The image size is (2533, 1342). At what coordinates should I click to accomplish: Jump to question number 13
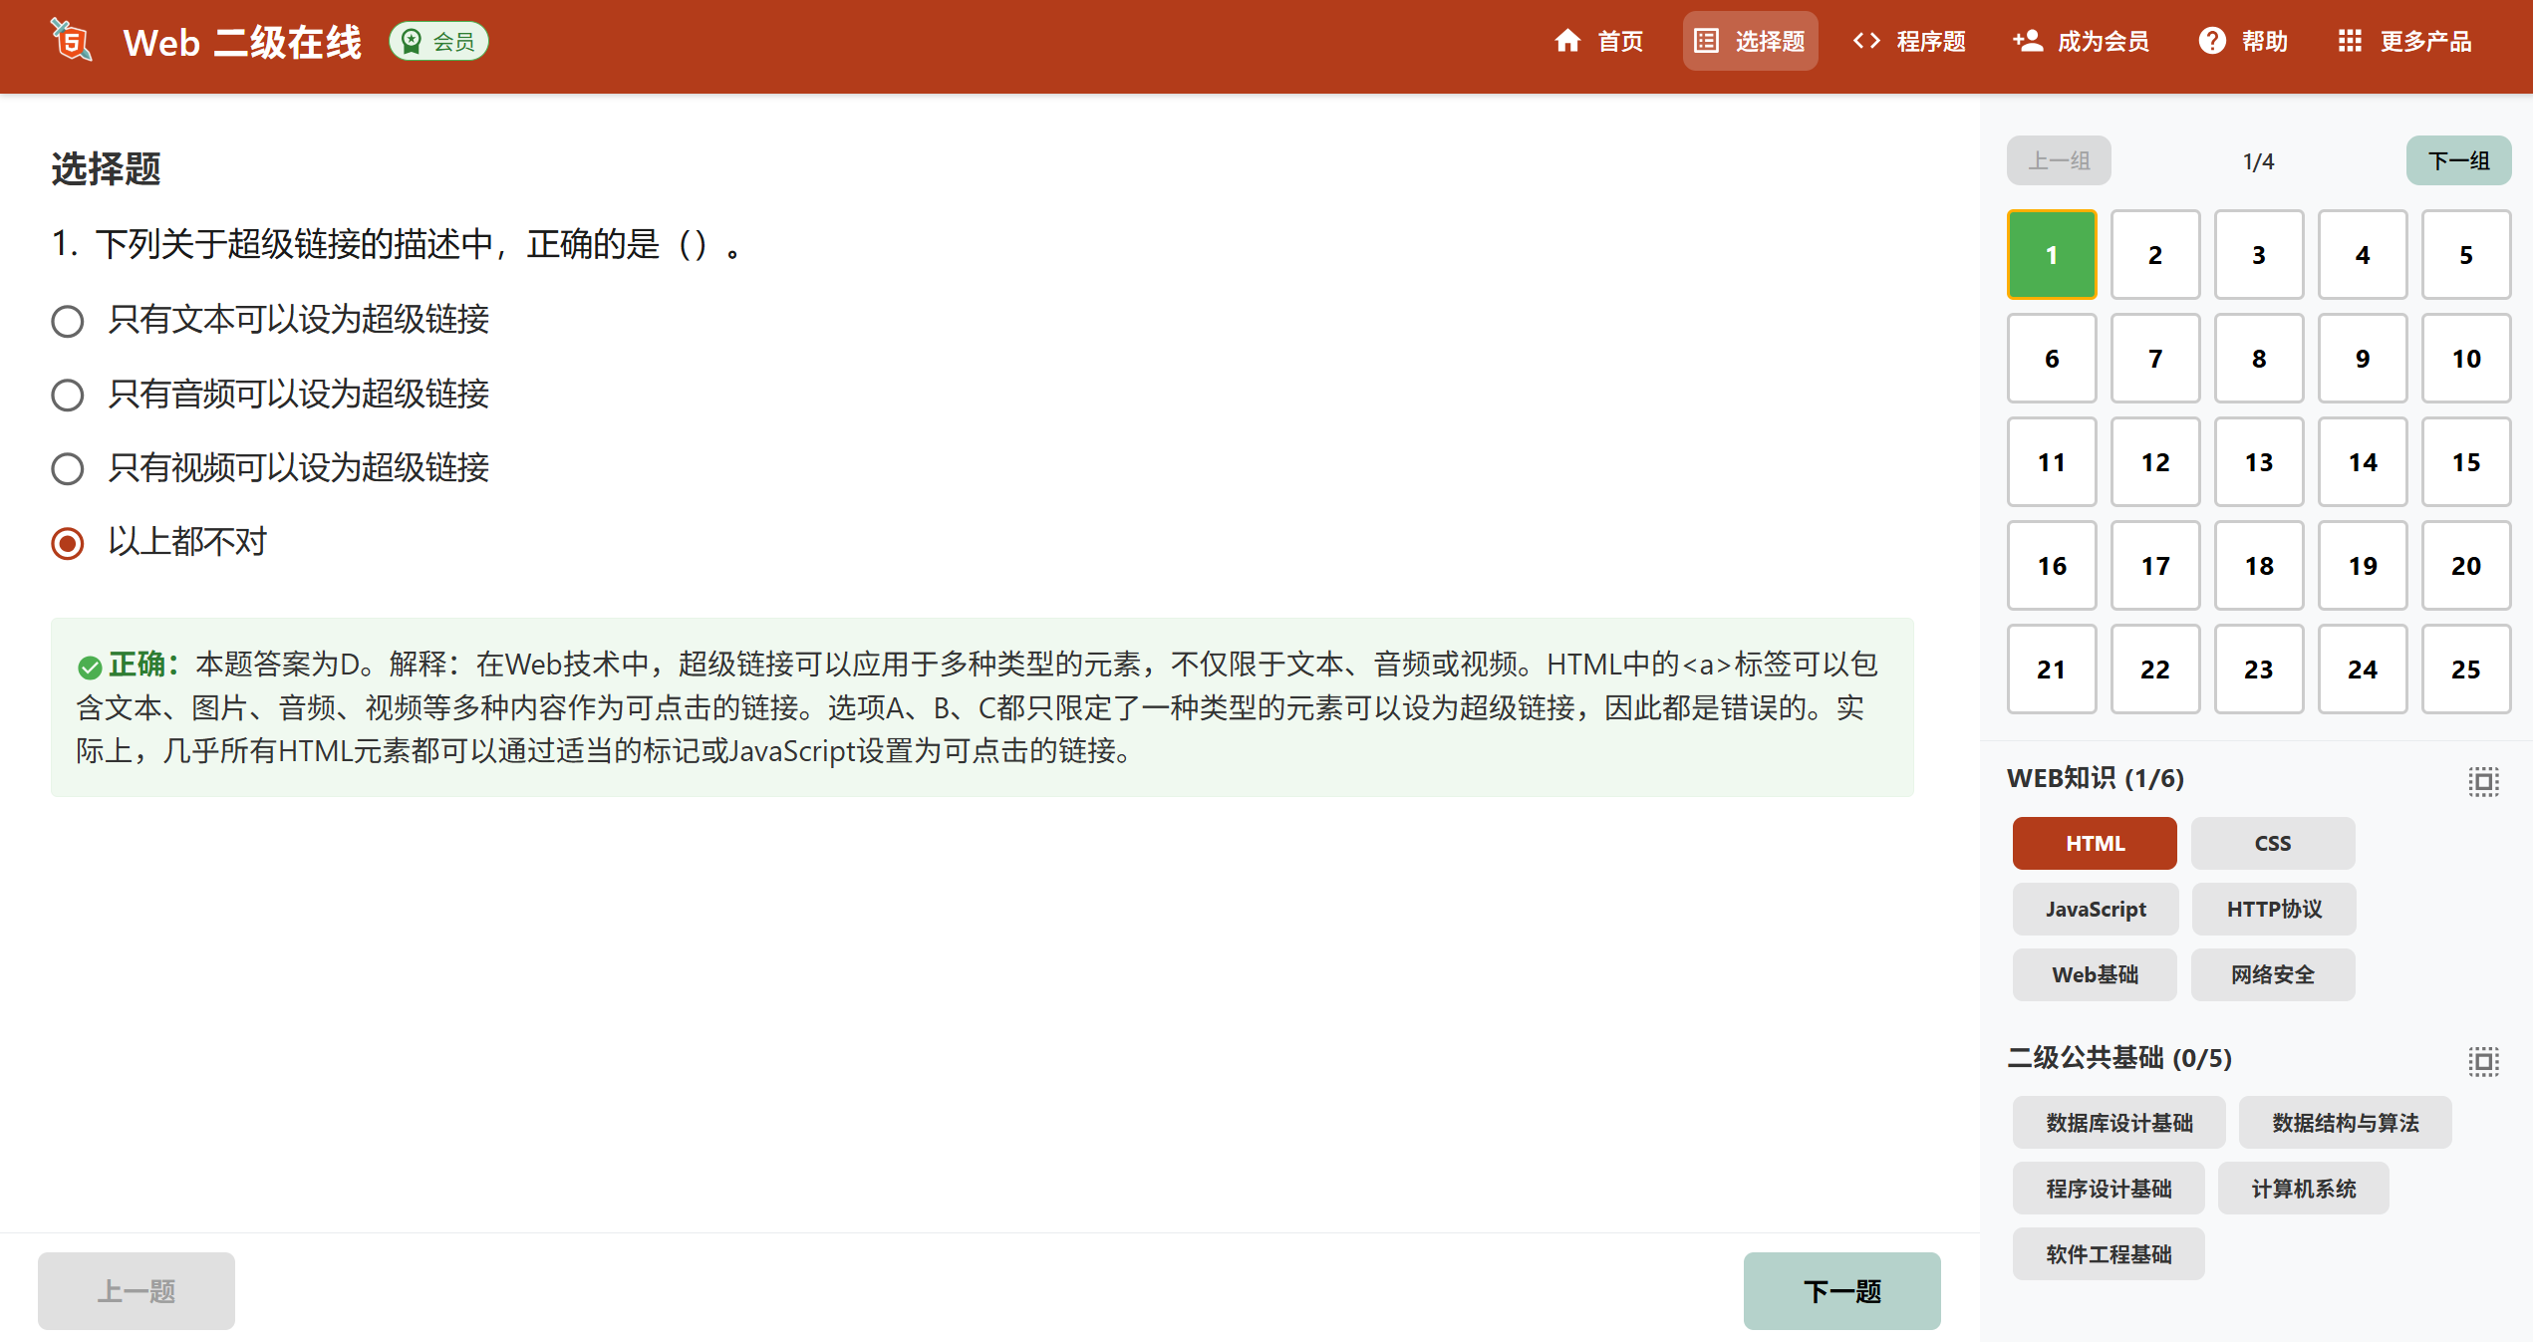point(2258,462)
